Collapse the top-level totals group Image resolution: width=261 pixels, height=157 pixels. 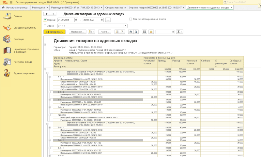[x=45, y=69]
